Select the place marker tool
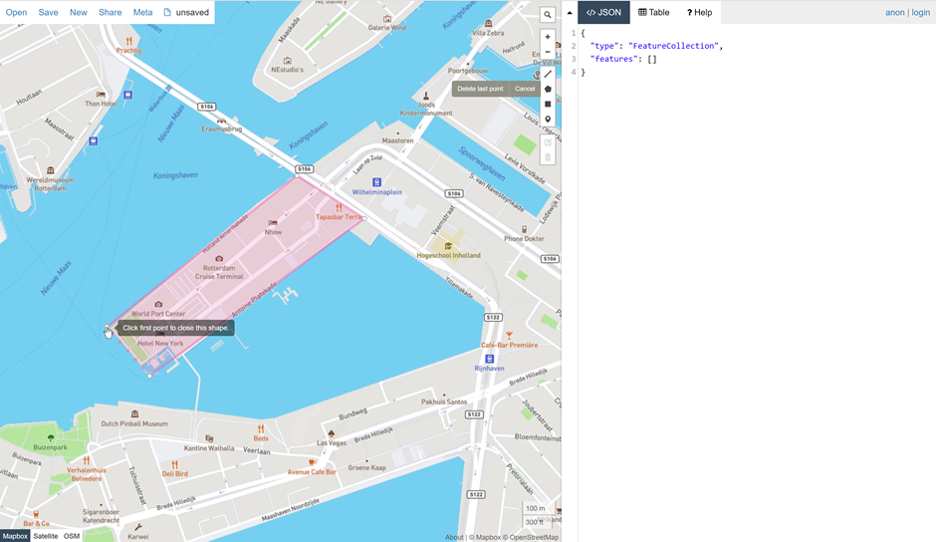The image size is (936, 542). (x=548, y=120)
